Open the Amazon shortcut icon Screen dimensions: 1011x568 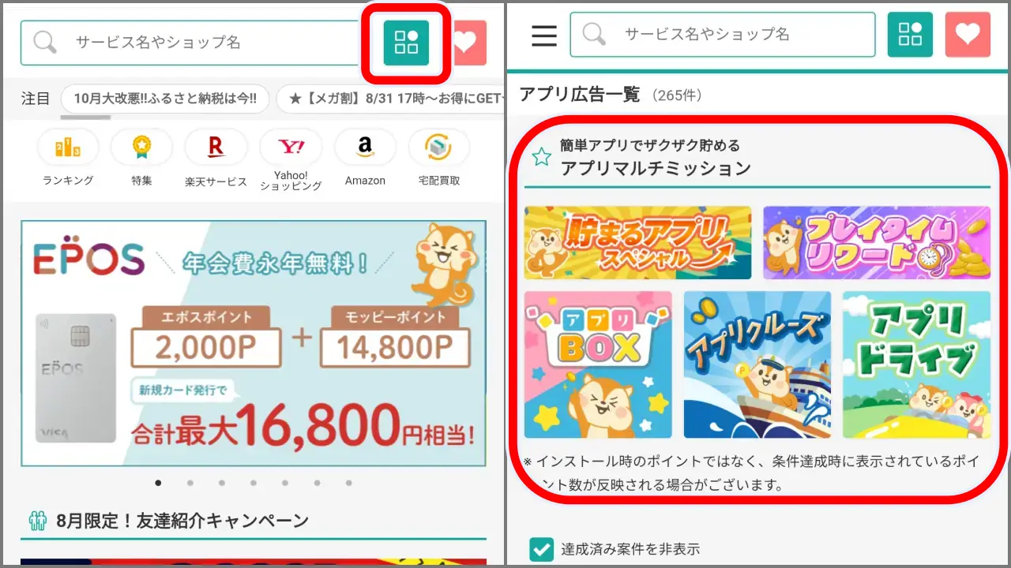pyautogui.click(x=365, y=158)
